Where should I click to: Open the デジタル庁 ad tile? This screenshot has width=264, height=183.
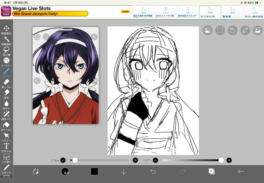pos(210,12)
